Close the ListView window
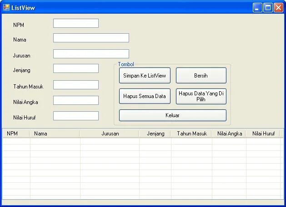Image resolution: width=286 pixels, height=207 pixels. [x=279, y=8]
